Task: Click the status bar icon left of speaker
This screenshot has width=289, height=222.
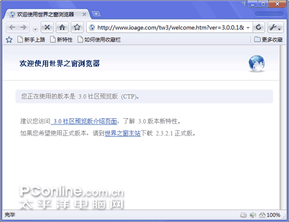Action: (x=243, y=215)
